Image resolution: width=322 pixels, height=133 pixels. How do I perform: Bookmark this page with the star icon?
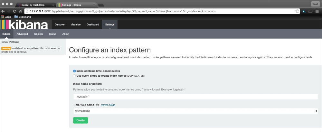297,11
